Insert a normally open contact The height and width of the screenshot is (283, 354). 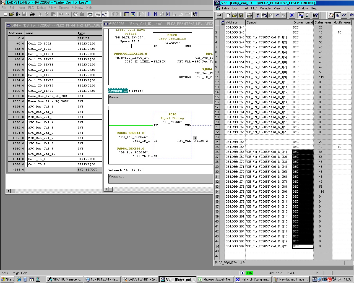(149, 14)
